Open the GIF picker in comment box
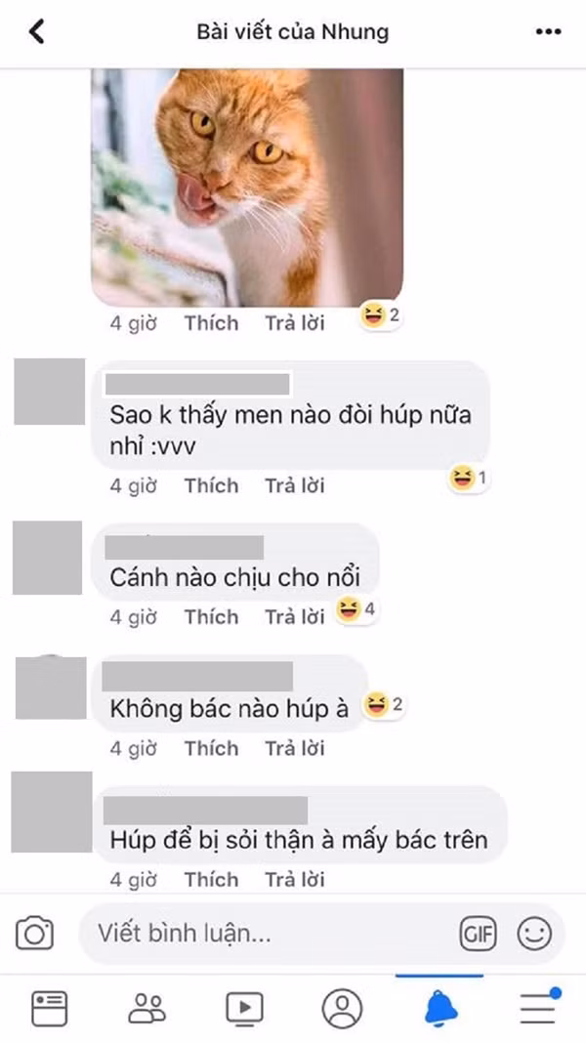The height and width of the screenshot is (1043, 586). click(x=478, y=935)
